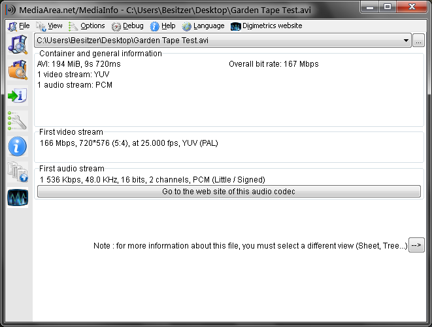The image size is (432, 327).
Task: Open the View menu
Action: pos(49,26)
